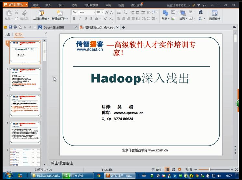The image size is (242, 180).
Task: Open the Shapes dropdown
Action: pyautogui.click(x=165, y=19)
